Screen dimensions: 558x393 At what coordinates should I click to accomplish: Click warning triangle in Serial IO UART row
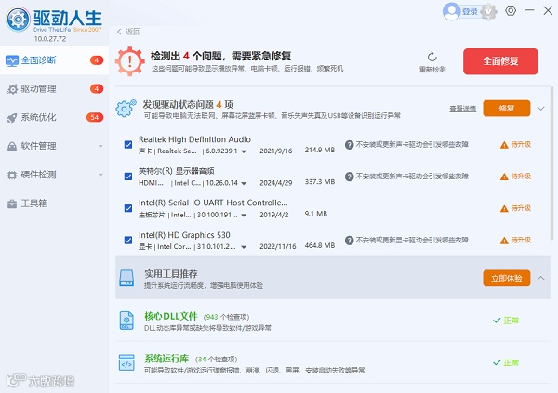(x=504, y=209)
